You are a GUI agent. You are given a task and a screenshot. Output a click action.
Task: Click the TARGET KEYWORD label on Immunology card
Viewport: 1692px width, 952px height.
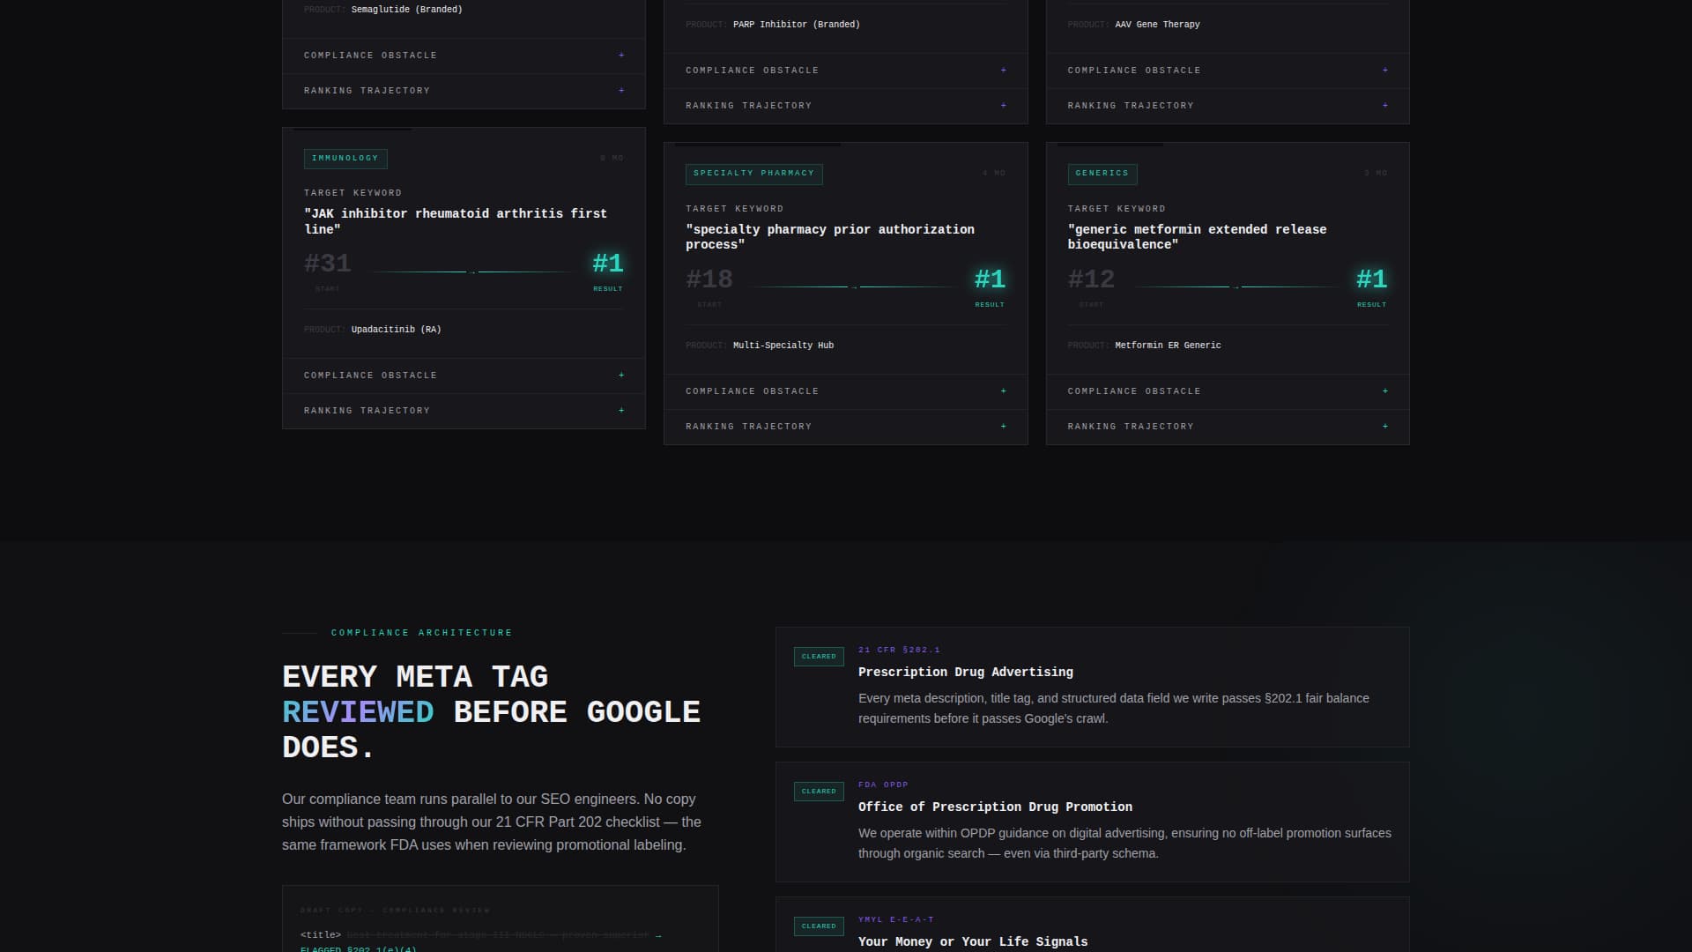[x=352, y=193]
